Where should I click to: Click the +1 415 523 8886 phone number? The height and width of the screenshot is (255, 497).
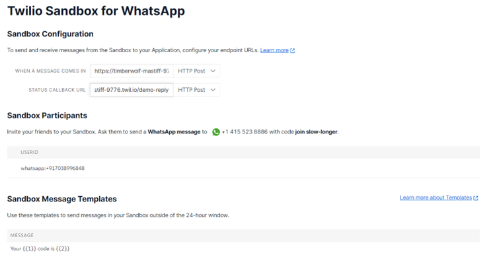click(245, 131)
